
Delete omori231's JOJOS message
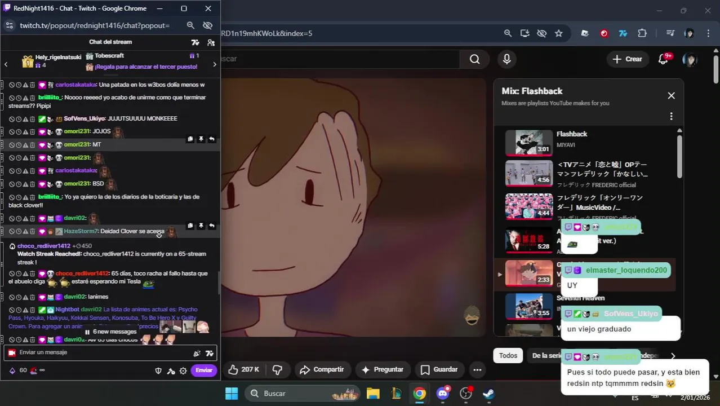coord(32,132)
